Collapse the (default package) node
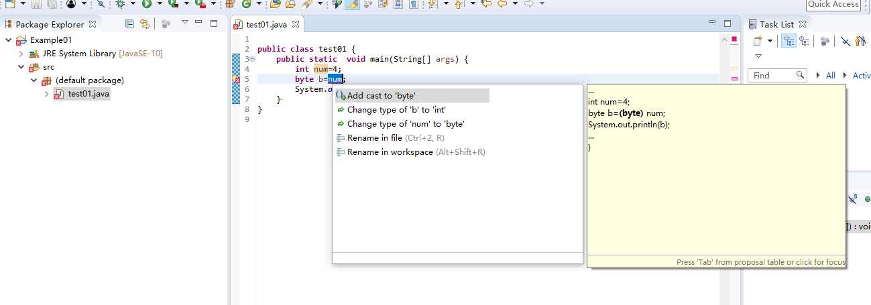This screenshot has width=871, height=305. pyautogui.click(x=34, y=80)
